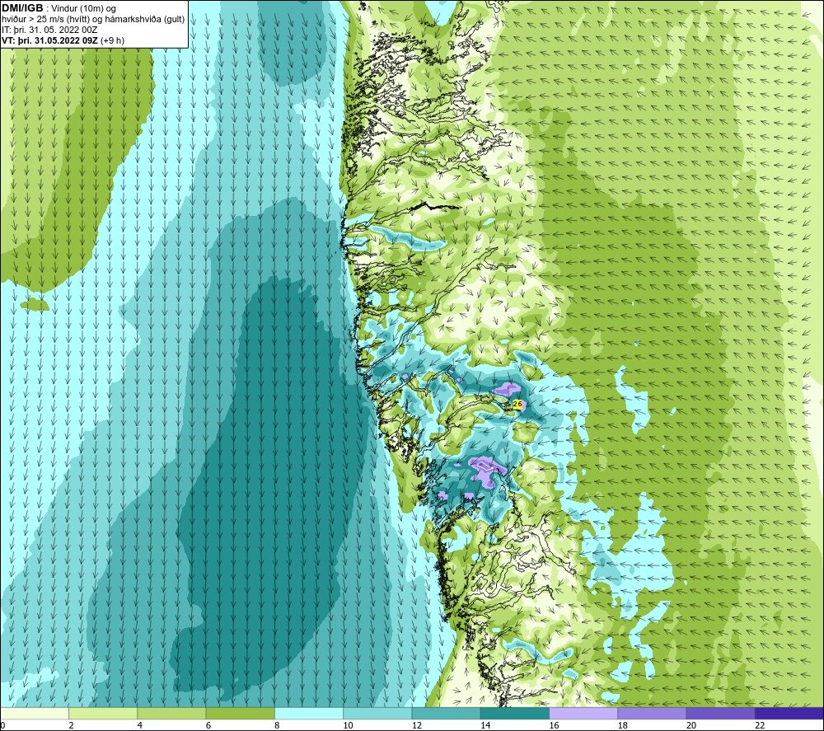This screenshot has width=824, height=731.
Task: Click the legend scale label '0'
Action: [x=2, y=725]
